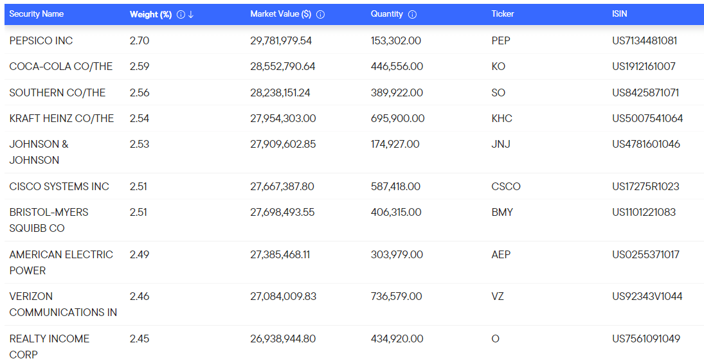The height and width of the screenshot is (361, 704).
Task: Sort by Quantity column header
Action: coord(386,14)
